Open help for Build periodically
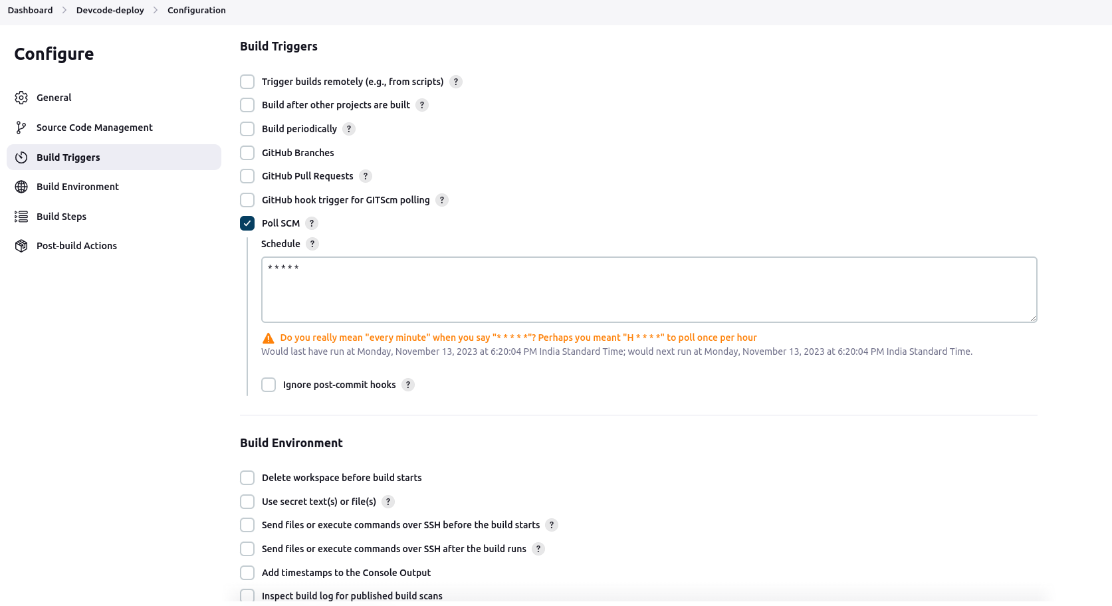Image resolution: width=1112 pixels, height=606 pixels. (x=349, y=129)
